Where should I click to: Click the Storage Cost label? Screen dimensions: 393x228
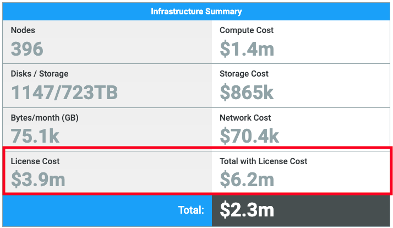pyautogui.click(x=244, y=74)
